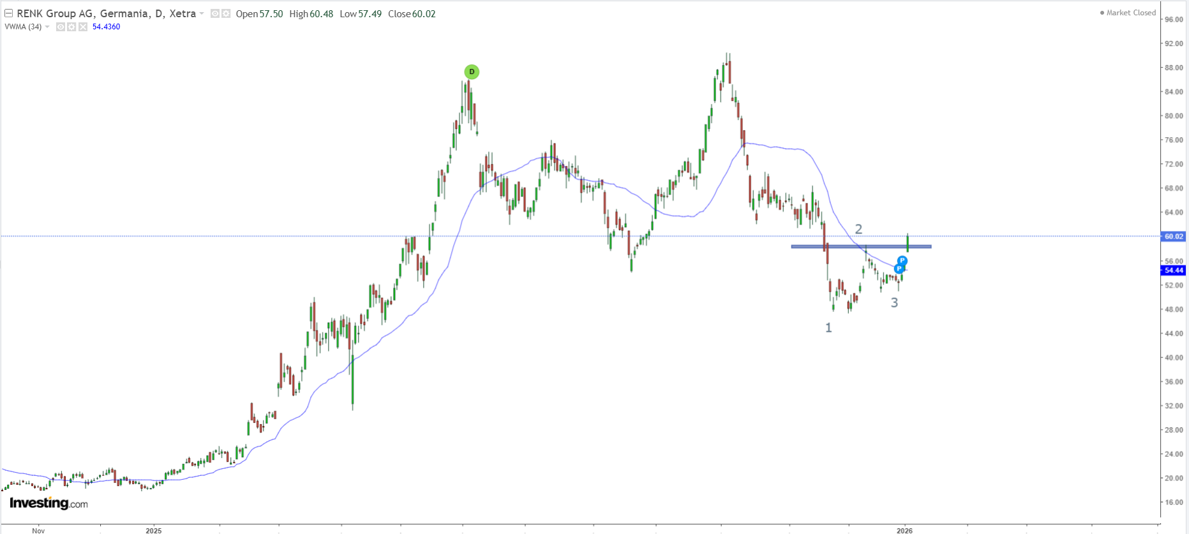
Task: Select the text annotation labeled 3
Action: [x=894, y=303]
